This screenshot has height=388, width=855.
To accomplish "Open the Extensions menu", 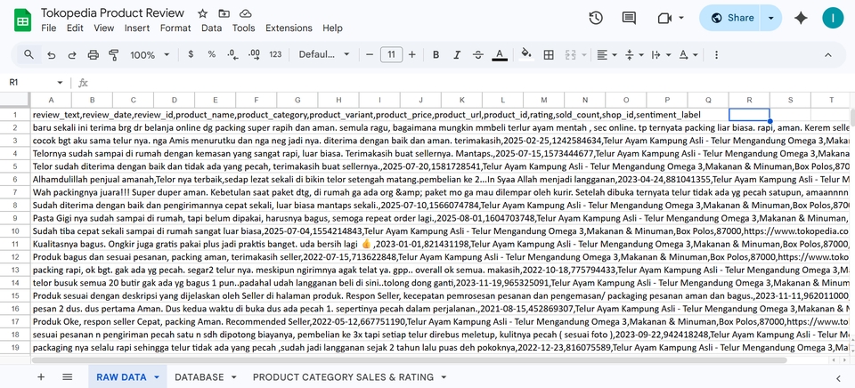I will coord(289,28).
